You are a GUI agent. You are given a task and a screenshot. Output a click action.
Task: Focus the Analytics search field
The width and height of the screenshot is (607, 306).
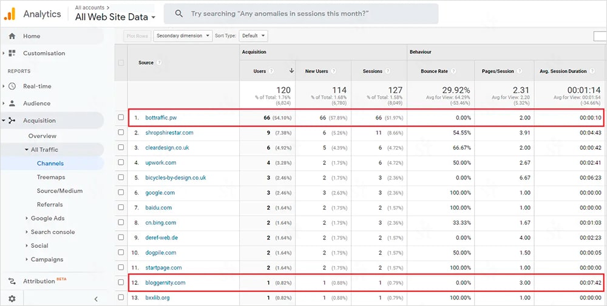click(301, 14)
